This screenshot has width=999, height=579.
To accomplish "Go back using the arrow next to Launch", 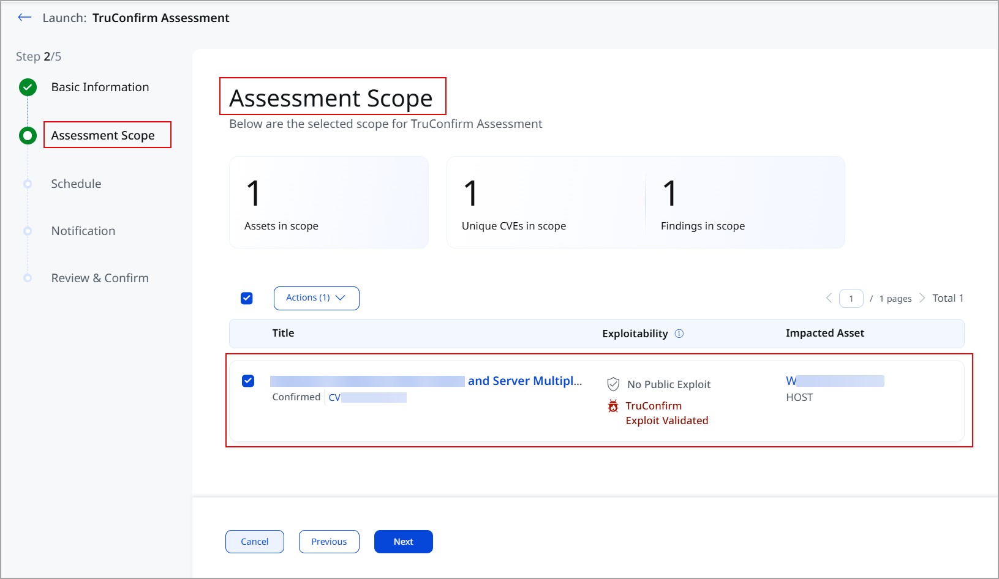I will (x=25, y=17).
